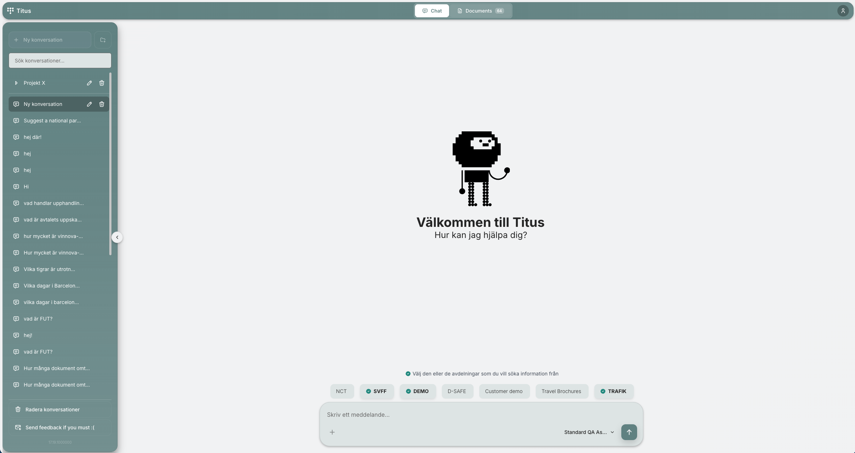This screenshot has width=855, height=453.
Task: Open the new folder icon beside Ny konversation
Action: point(102,40)
